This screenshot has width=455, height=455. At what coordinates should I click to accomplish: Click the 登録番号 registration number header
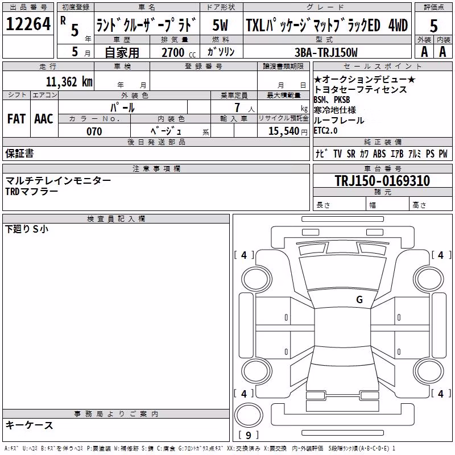tap(204, 67)
